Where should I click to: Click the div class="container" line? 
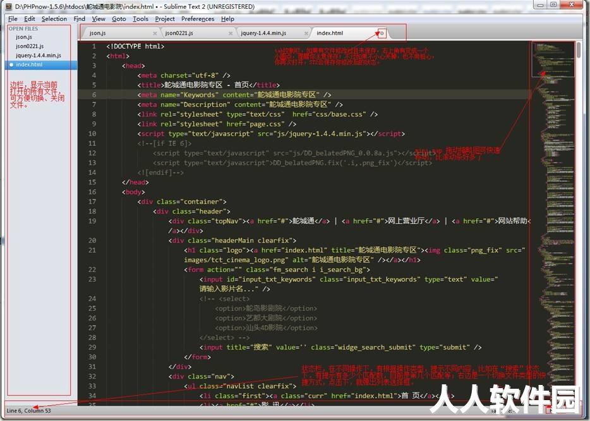[x=182, y=202]
